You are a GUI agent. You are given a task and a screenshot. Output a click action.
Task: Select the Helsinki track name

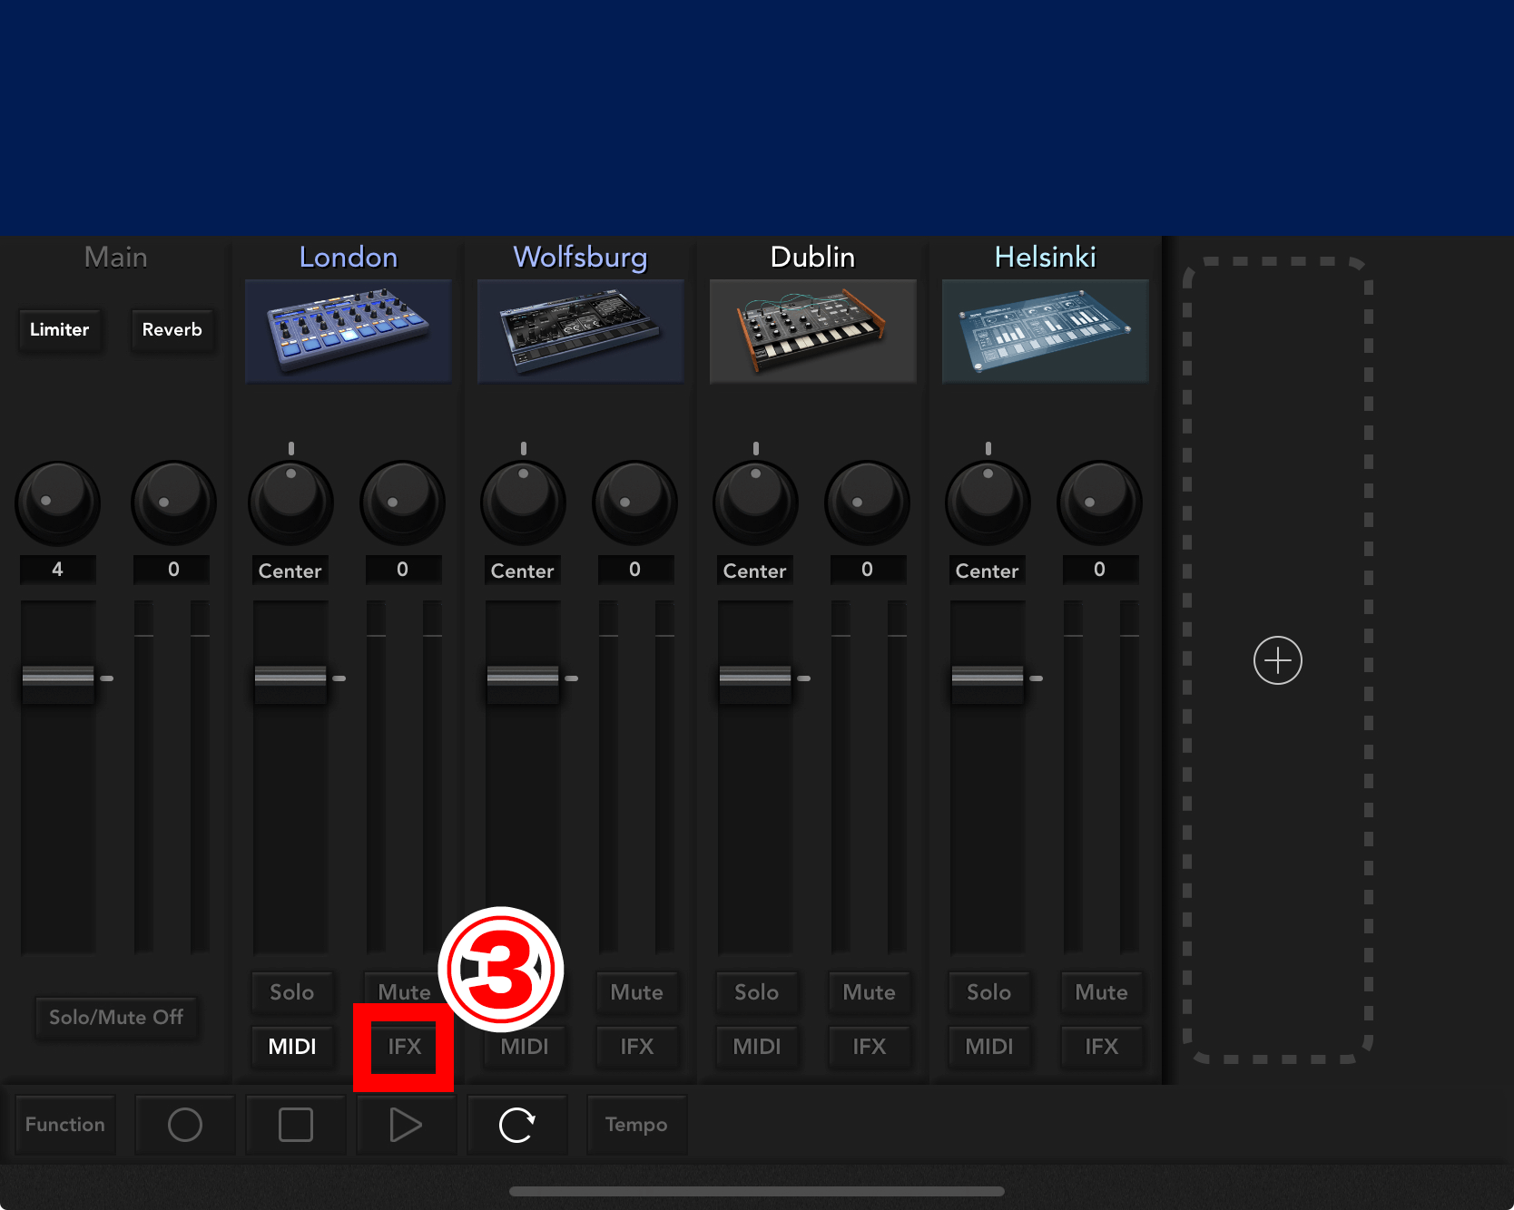click(x=1046, y=258)
